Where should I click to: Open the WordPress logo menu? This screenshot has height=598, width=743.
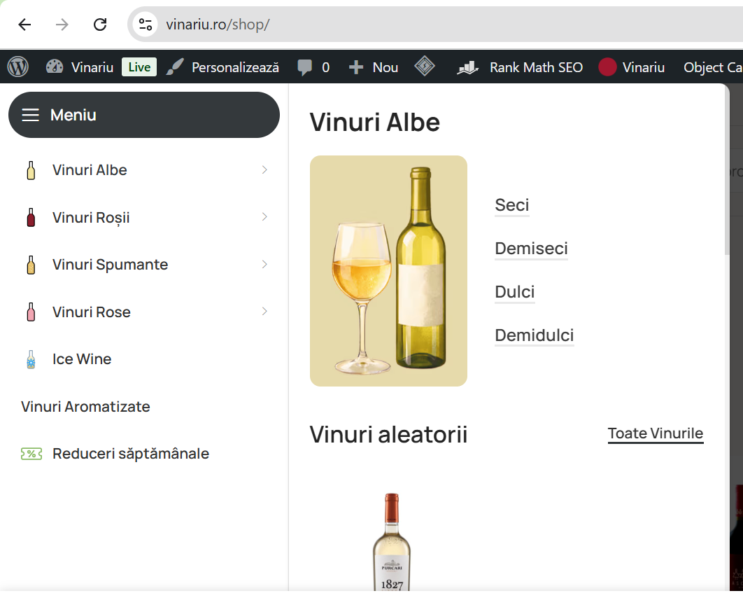[x=18, y=67]
